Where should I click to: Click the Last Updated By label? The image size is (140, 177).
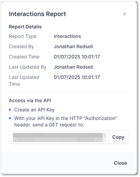coord(28,67)
